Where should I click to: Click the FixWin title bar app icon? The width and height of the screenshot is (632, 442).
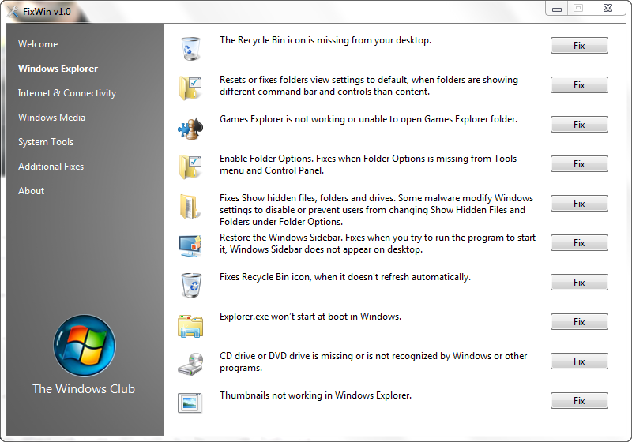tap(12, 11)
